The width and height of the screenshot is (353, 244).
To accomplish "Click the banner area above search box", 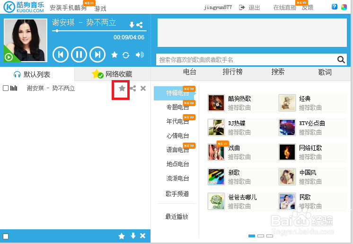I will point(252,33).
